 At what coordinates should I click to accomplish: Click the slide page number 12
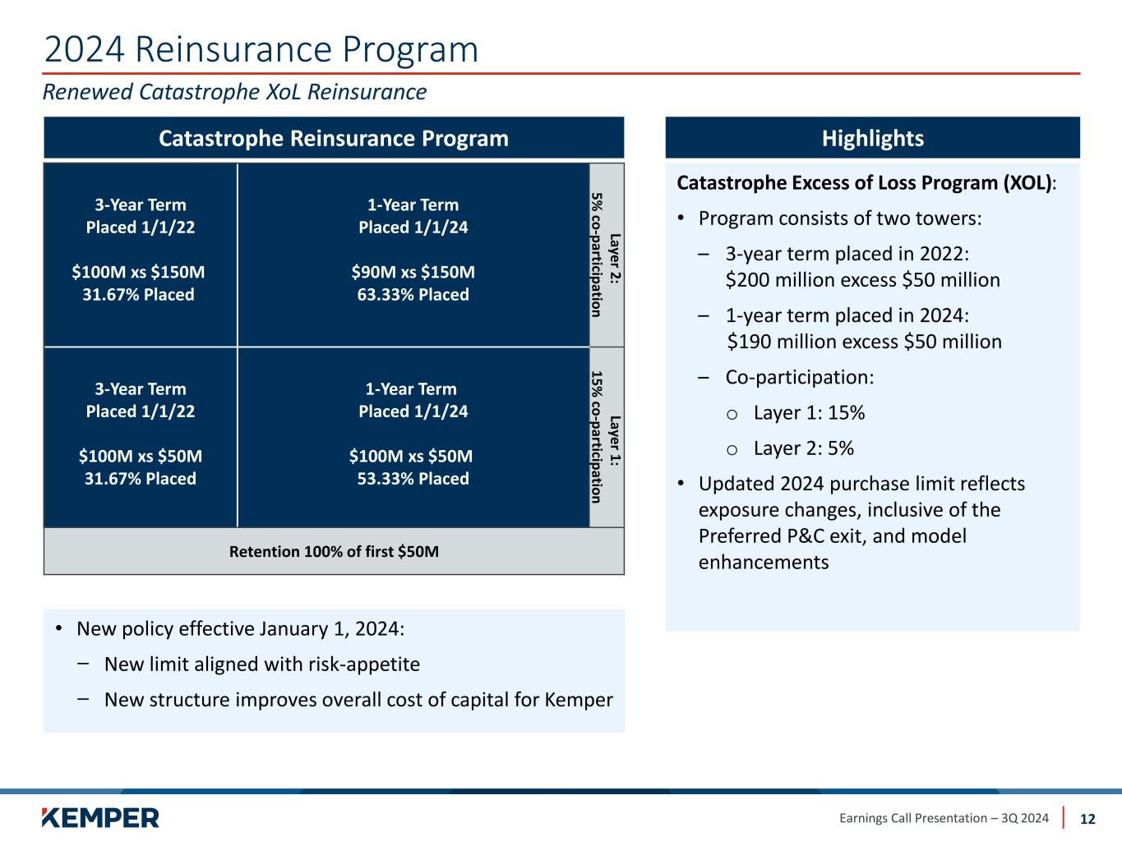pos(1087,819)
